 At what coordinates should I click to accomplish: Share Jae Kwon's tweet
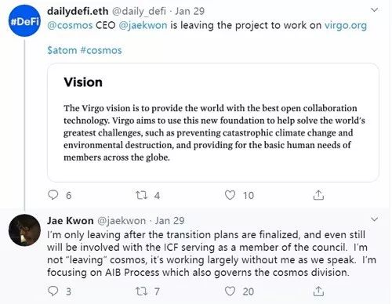[318, 291]
